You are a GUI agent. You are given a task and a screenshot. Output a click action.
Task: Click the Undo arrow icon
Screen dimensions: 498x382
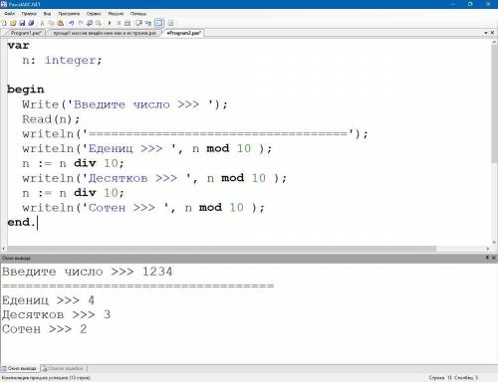point(71,23)
